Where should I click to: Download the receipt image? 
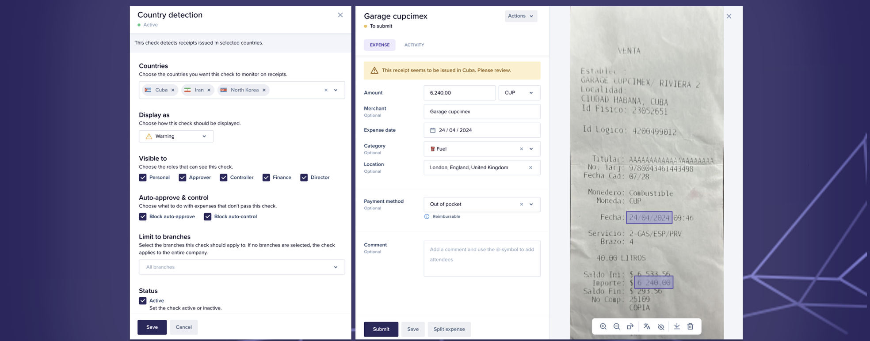click(677, 326)
